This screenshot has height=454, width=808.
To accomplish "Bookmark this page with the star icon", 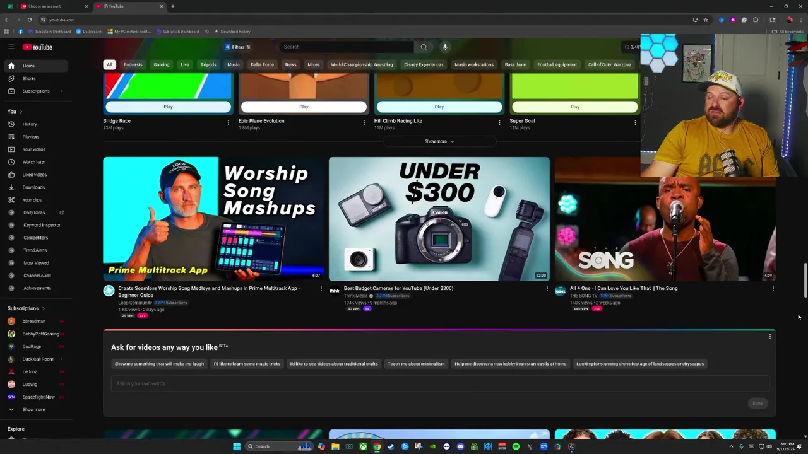I will 706,20.
